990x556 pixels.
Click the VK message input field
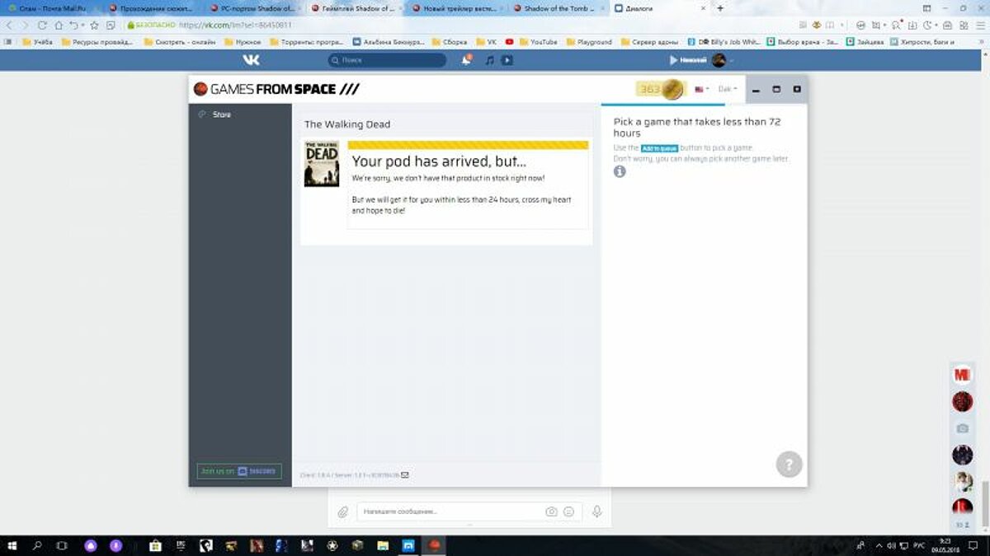tap(450, 512)
